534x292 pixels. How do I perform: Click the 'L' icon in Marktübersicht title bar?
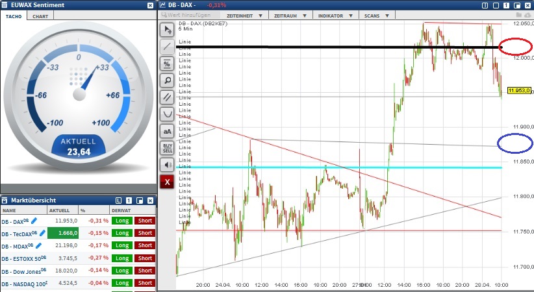click(x=118, y=201)
